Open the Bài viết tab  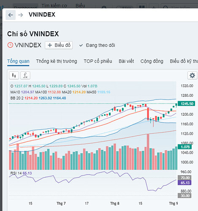[126, 61]
